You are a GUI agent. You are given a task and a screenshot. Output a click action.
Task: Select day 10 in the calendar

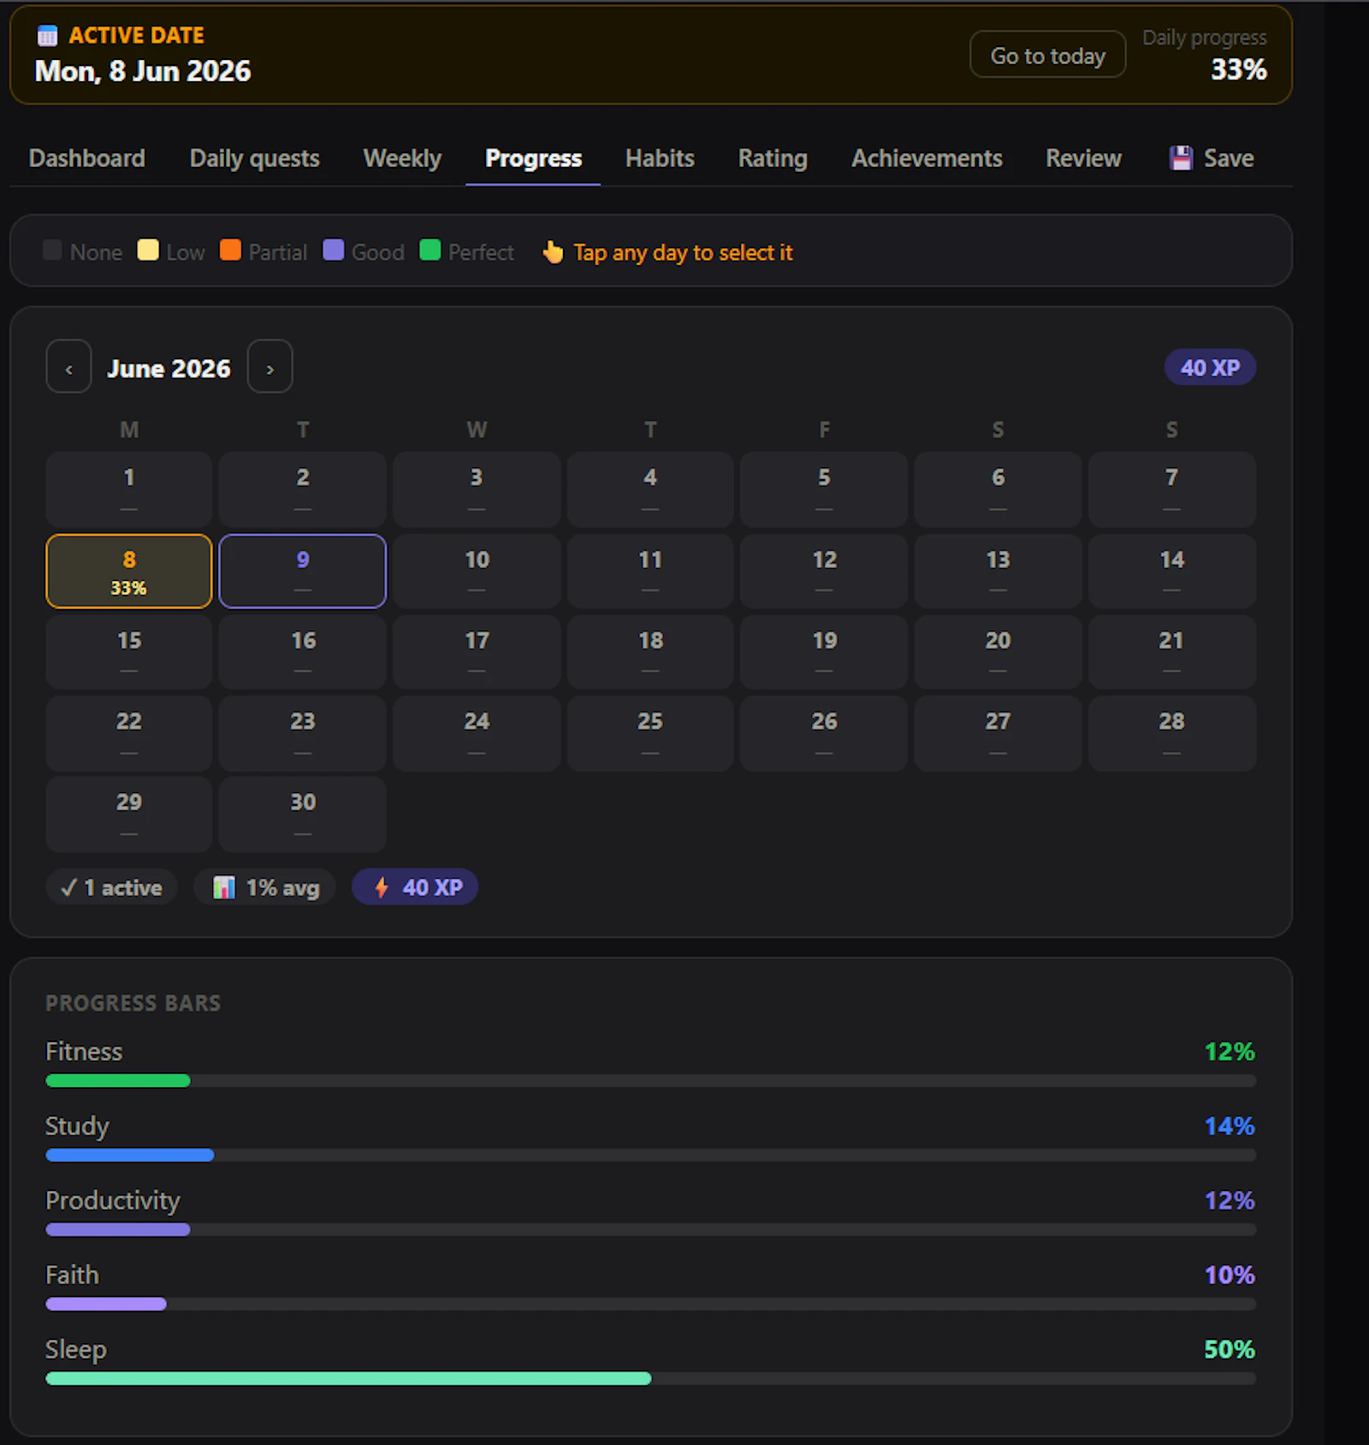477,571
